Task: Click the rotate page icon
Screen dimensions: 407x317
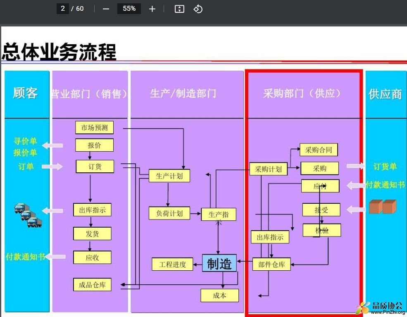Action: [x=198, y=9]
